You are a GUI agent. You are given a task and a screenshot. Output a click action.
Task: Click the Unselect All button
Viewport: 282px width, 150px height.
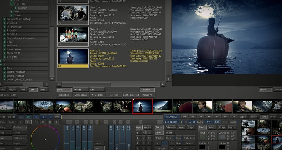81,95
